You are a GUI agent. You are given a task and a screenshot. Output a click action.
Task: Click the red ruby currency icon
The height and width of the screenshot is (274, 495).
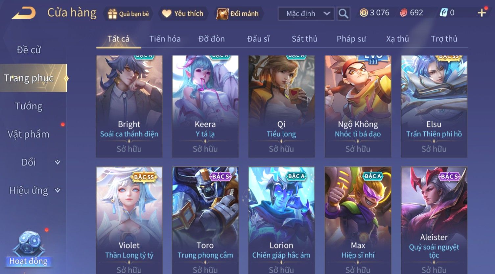403,13
